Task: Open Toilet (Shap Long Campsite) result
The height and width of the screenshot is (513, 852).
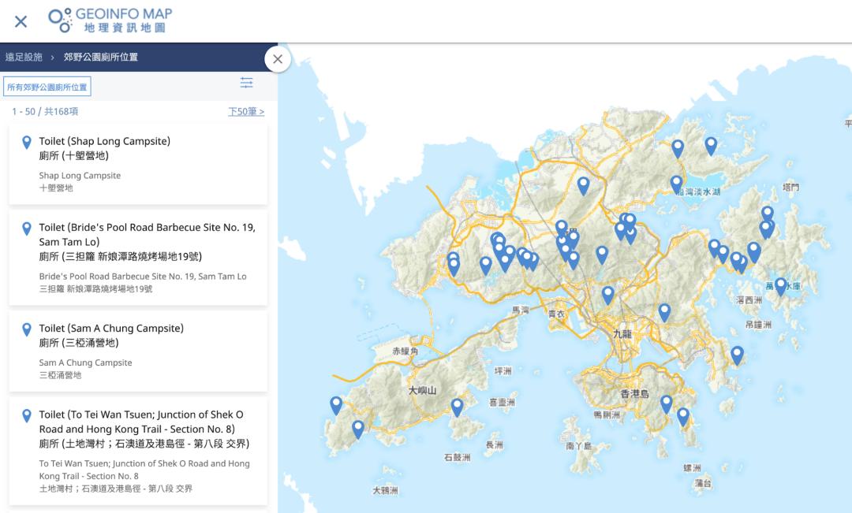Action: pyautogui.click(x=104, y=141)
